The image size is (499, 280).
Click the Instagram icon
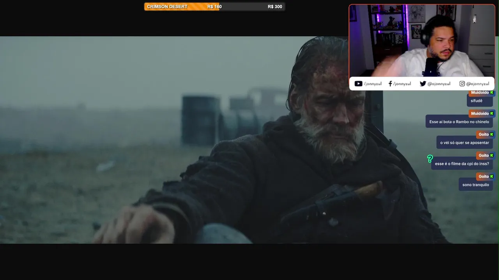pyautogui.click(x=462, y=84)
